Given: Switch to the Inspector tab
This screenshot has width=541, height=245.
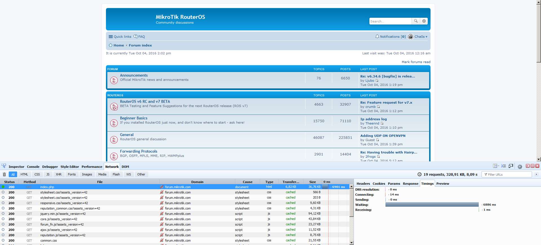Looking at the screenshot, I should (16, 167).
